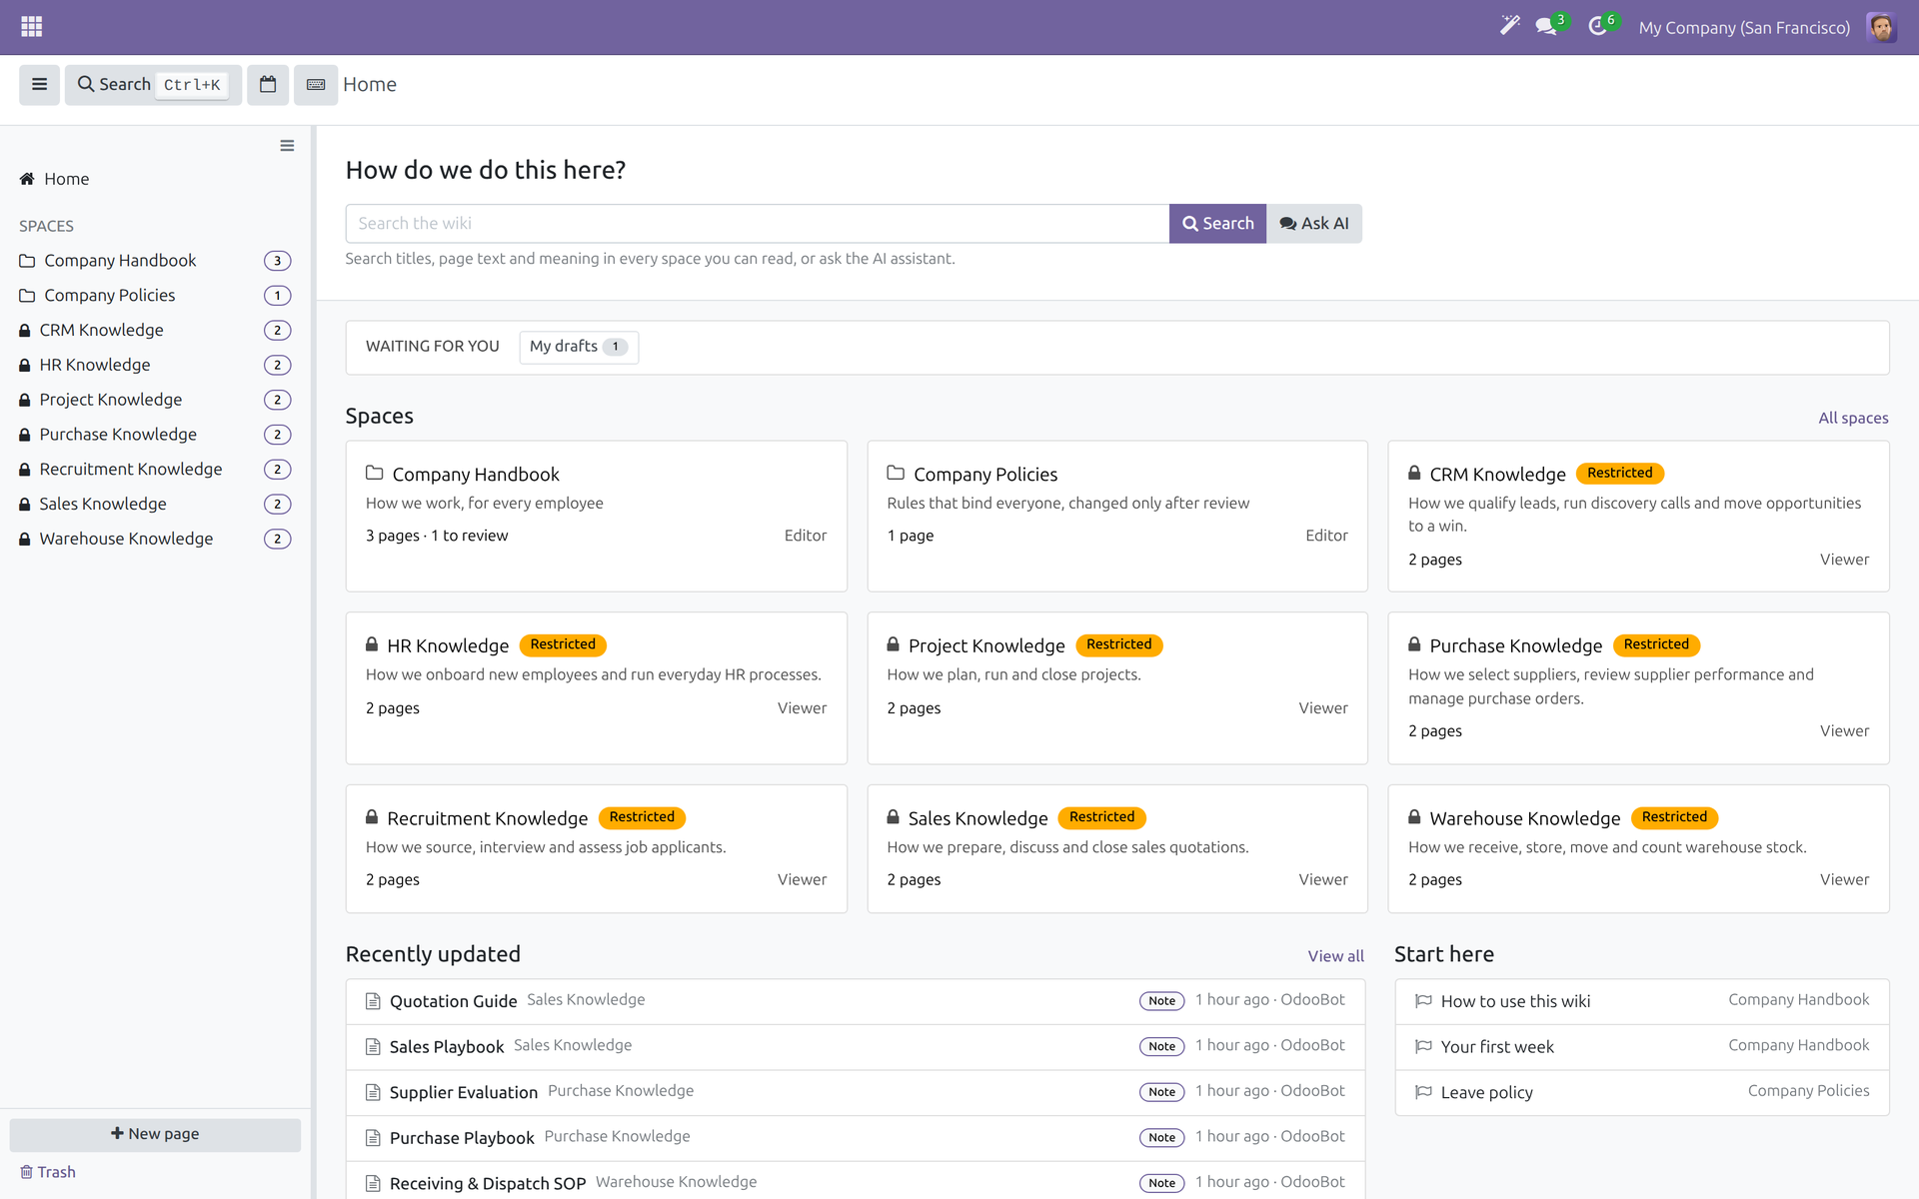
Task: Open the My drafts filter chip
Action: coord(579,347)
